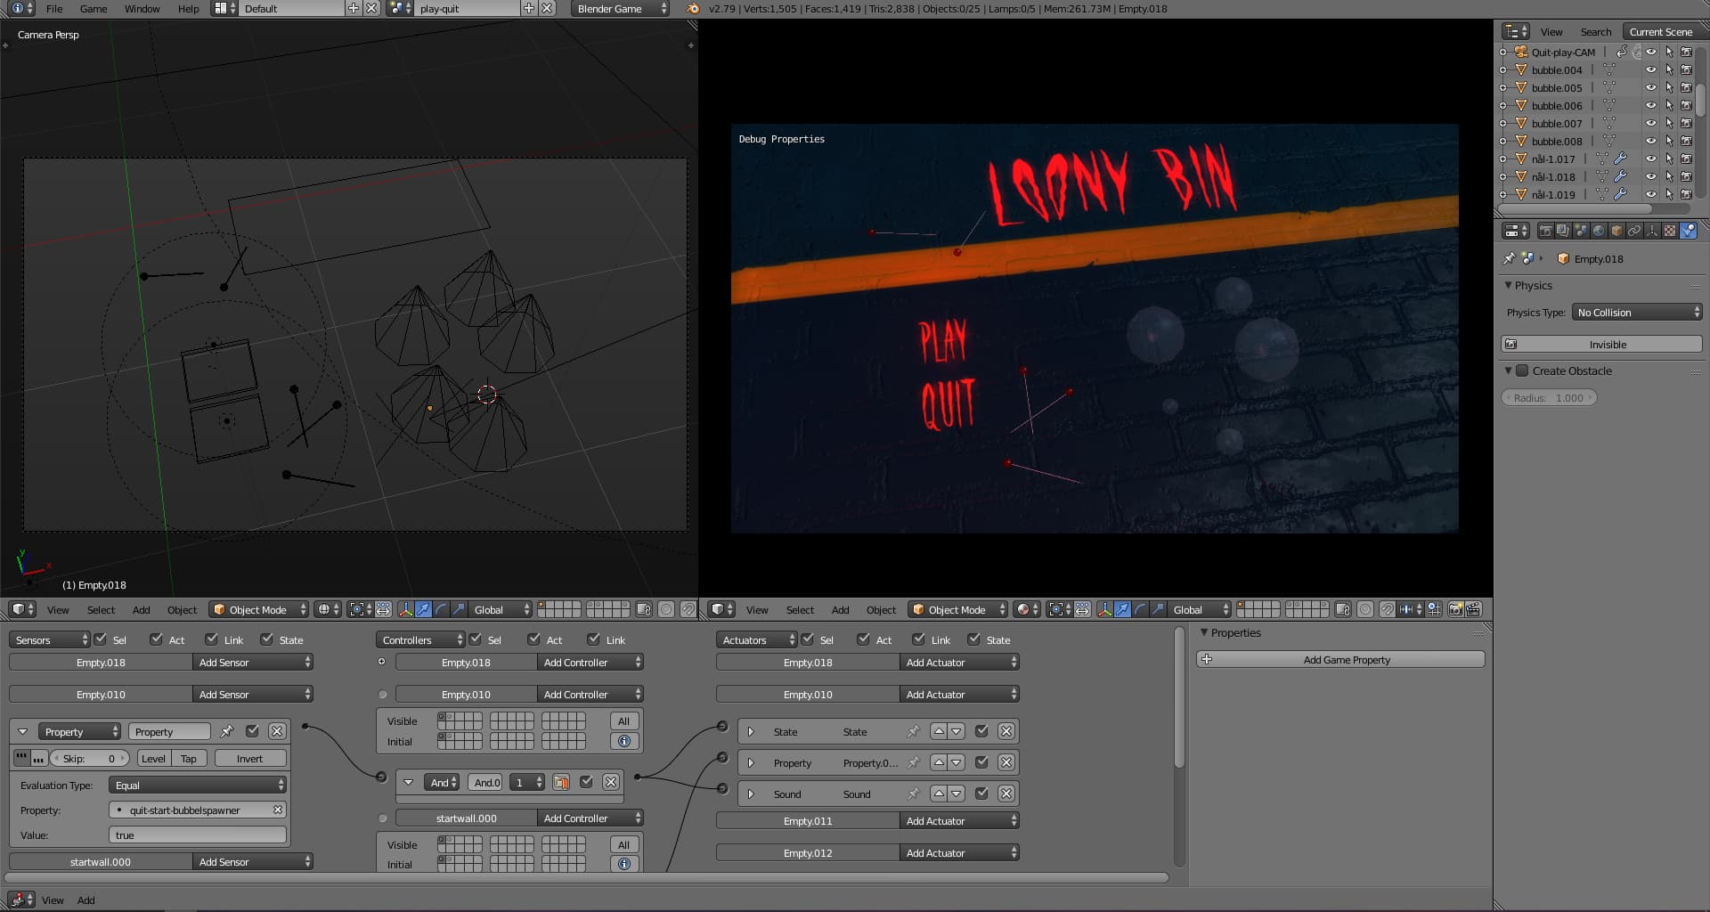Delete the Sound actuator with X
Screen dimensions: 1710x912
(1006, 794)
